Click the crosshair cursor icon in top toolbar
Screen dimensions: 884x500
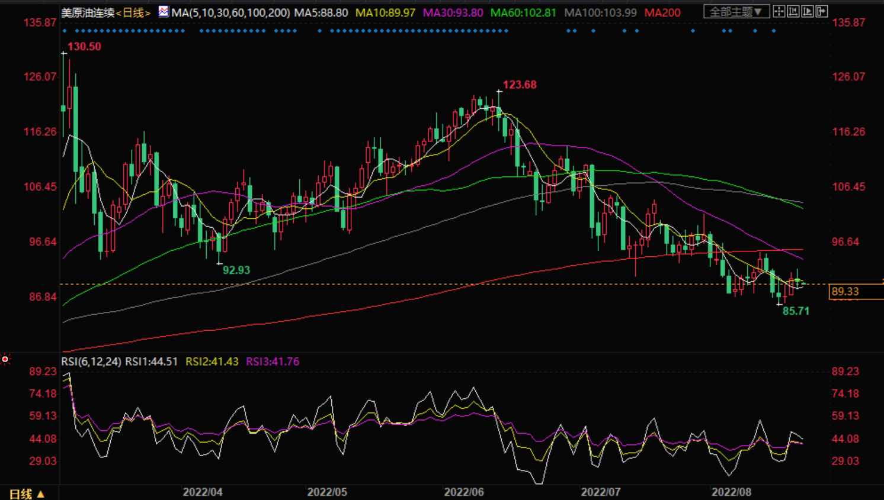pyautogui.click(x=779, y=11)
